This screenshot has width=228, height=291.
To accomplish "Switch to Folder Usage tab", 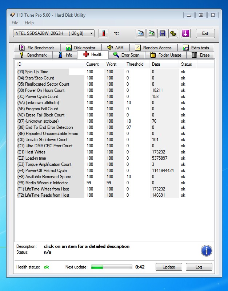I will tap(166, 55).
